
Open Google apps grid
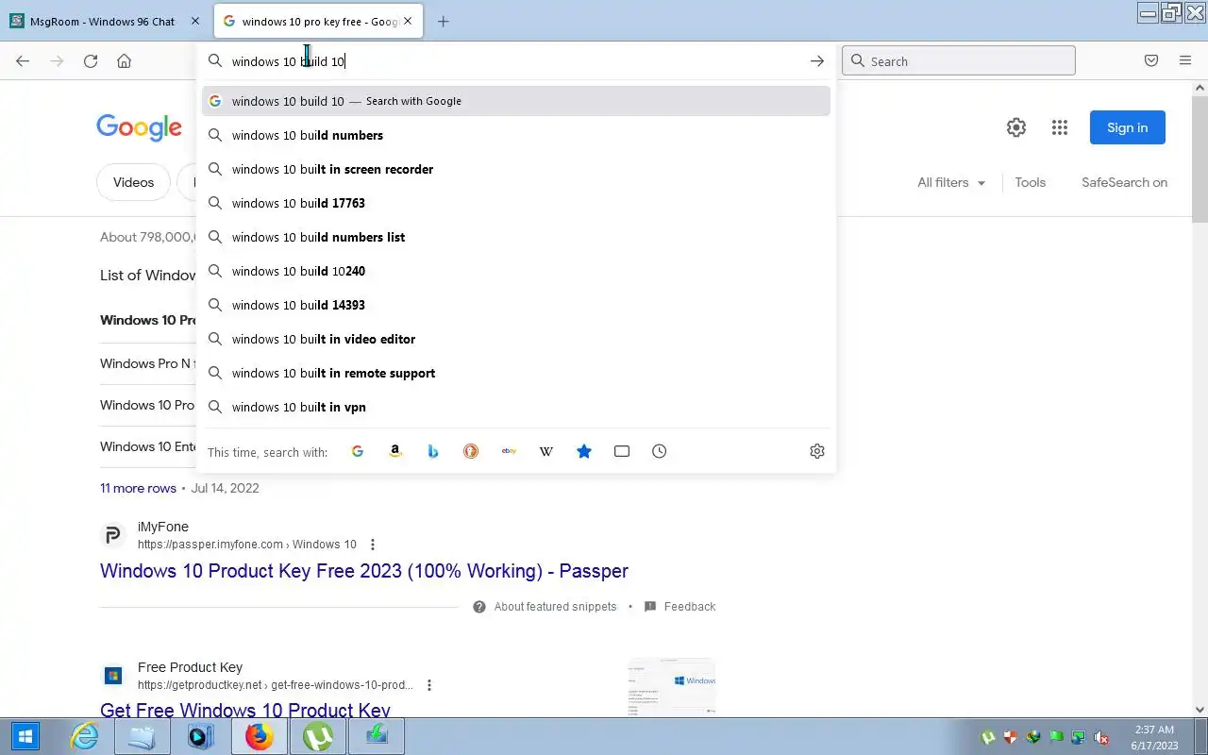[x=1060, y=127]
